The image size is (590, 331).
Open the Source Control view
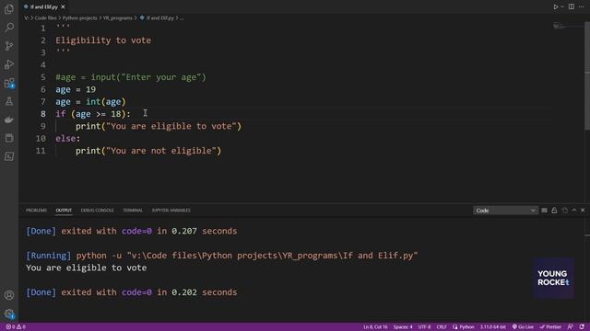click(x=9, y=46)
